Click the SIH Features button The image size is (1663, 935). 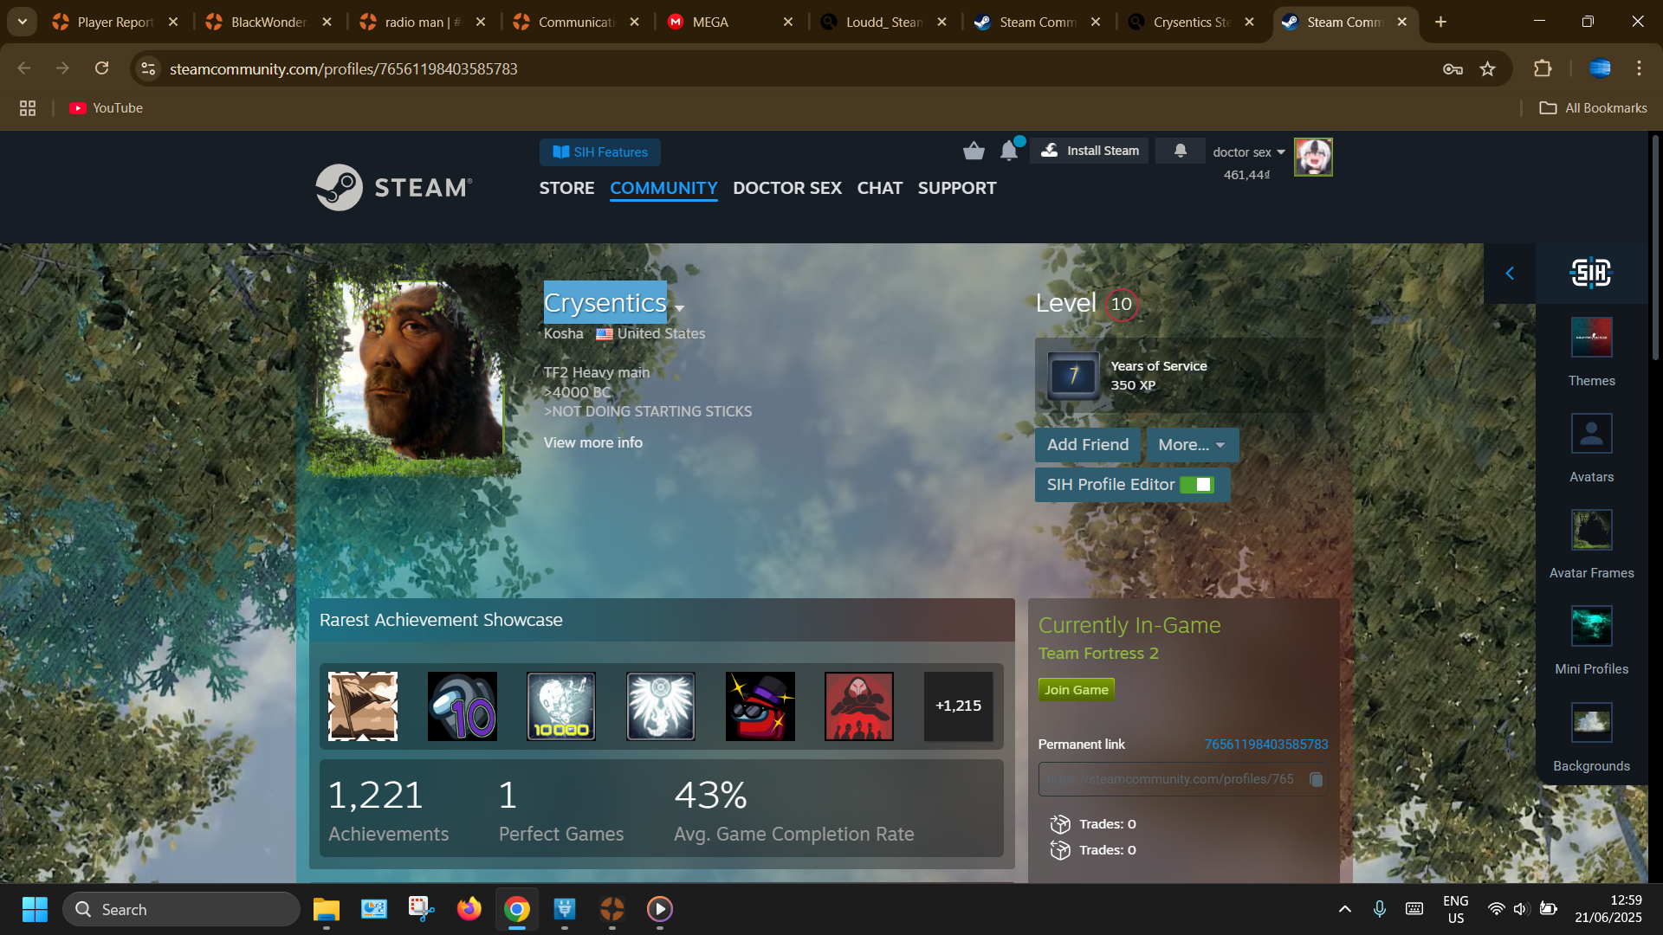[x=600, y=152]
